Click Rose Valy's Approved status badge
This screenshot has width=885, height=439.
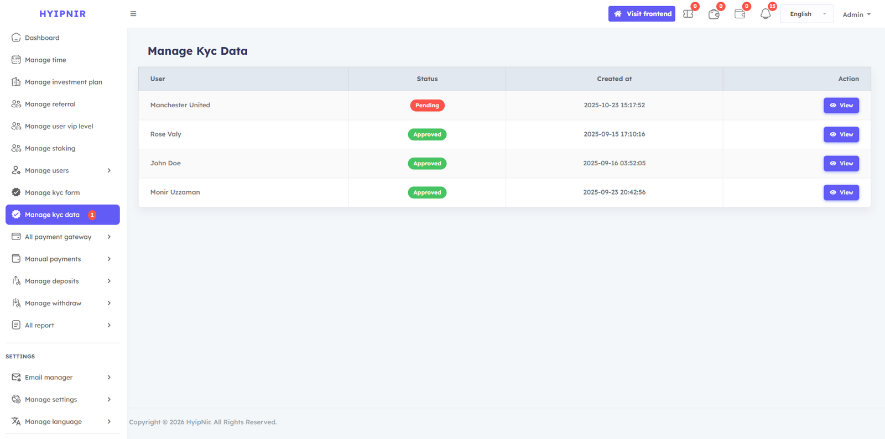427,134
